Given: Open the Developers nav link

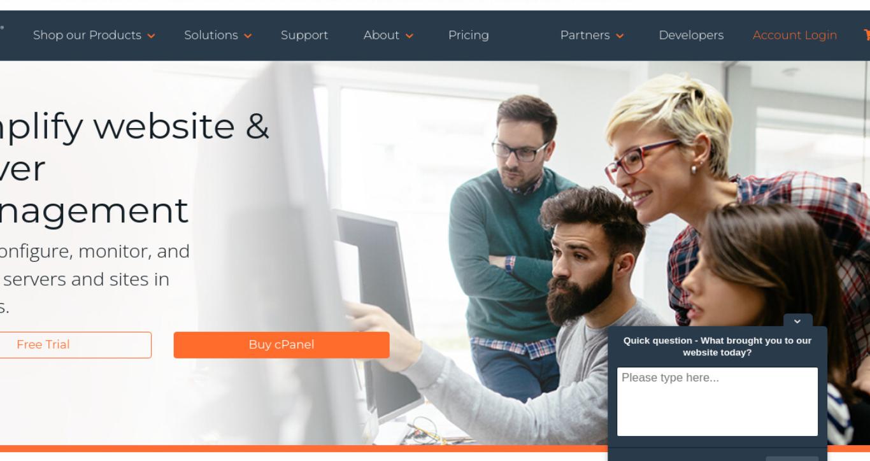Looking at the screenshot, I should [x=691, y=35].
